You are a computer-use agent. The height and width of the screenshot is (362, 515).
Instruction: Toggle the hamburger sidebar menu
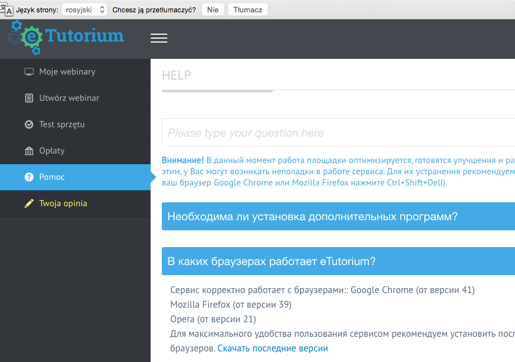click(159, 38)
